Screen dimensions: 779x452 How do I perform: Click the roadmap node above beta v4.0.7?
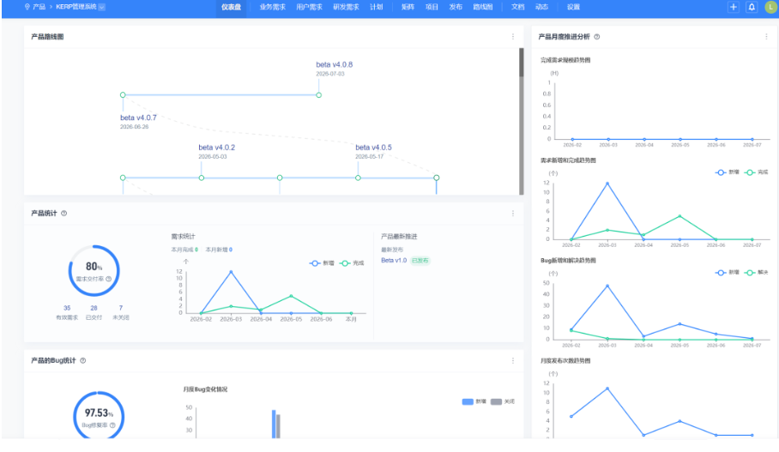(123, 95)
